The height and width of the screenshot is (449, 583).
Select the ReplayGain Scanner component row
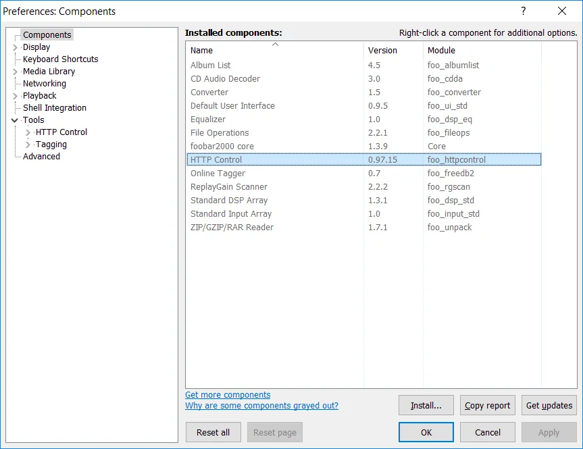[229, 187]
